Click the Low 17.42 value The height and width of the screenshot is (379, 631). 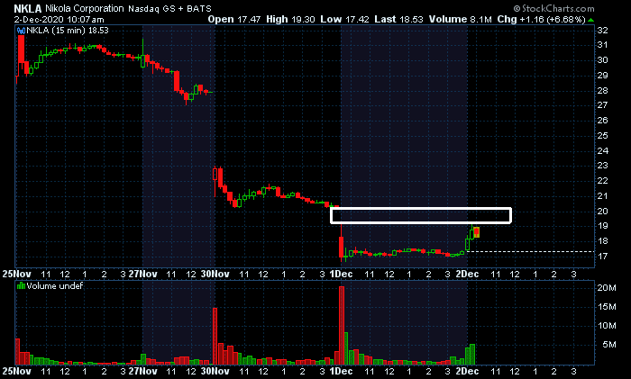pos(344,19)
